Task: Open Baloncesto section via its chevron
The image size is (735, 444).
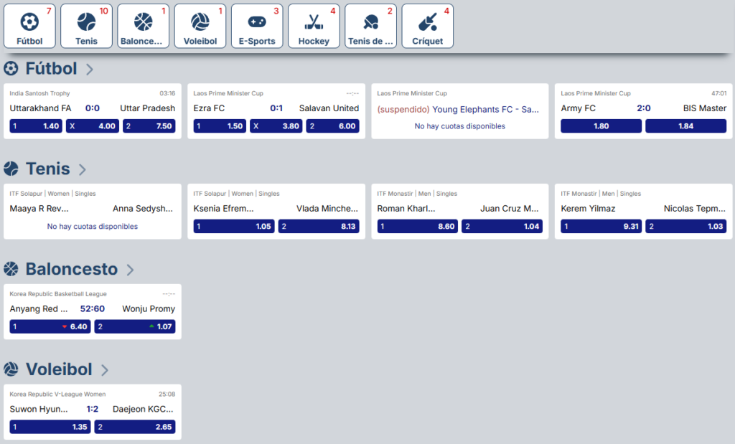Action: 130,270
